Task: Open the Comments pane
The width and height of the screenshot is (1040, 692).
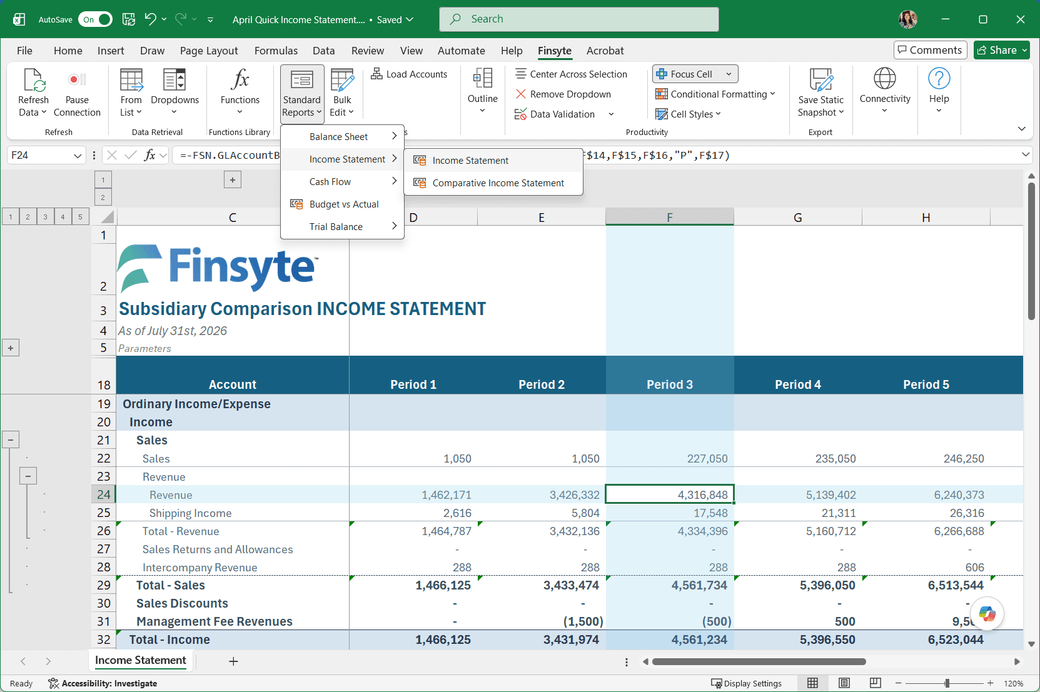Action: click(x=930, y=50)
